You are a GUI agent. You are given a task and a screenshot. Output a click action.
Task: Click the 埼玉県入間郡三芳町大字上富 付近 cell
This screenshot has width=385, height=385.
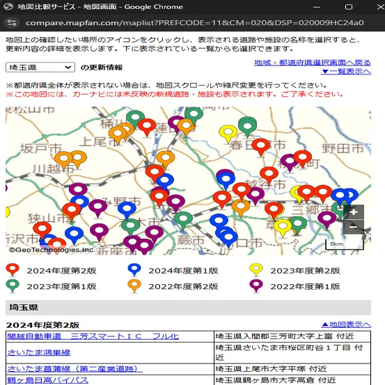pyautogui.click(x=292, y=336)
